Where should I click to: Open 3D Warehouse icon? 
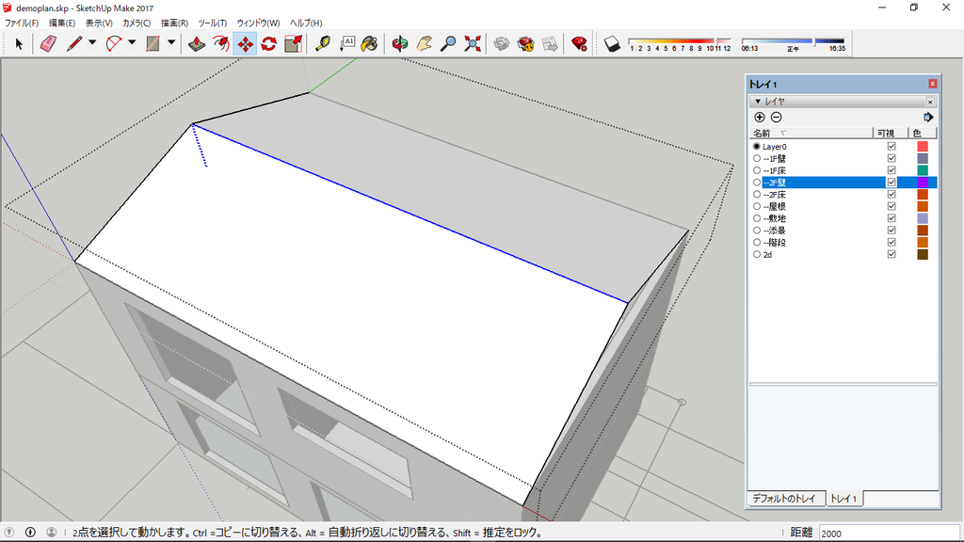click(502, 44)
